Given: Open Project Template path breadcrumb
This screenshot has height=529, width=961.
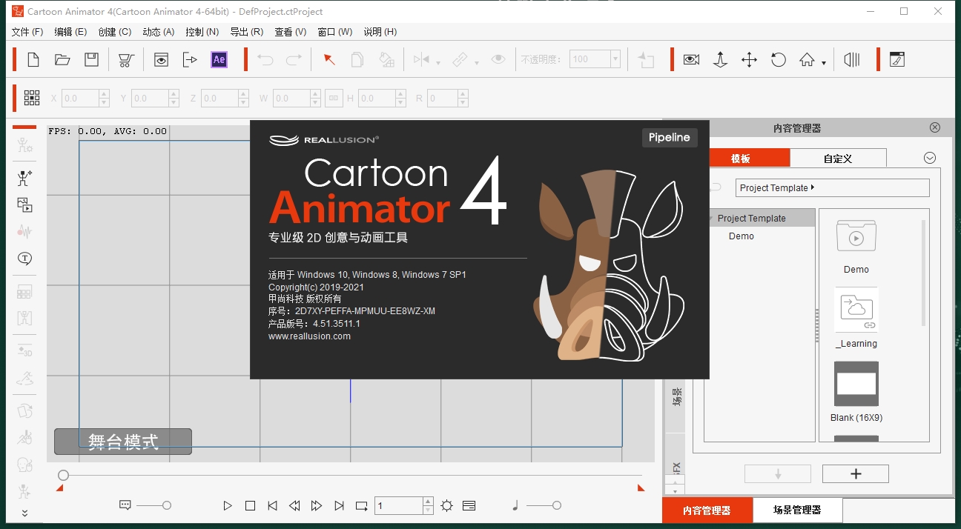Looking at the screenshot, I should click(832, 187).
